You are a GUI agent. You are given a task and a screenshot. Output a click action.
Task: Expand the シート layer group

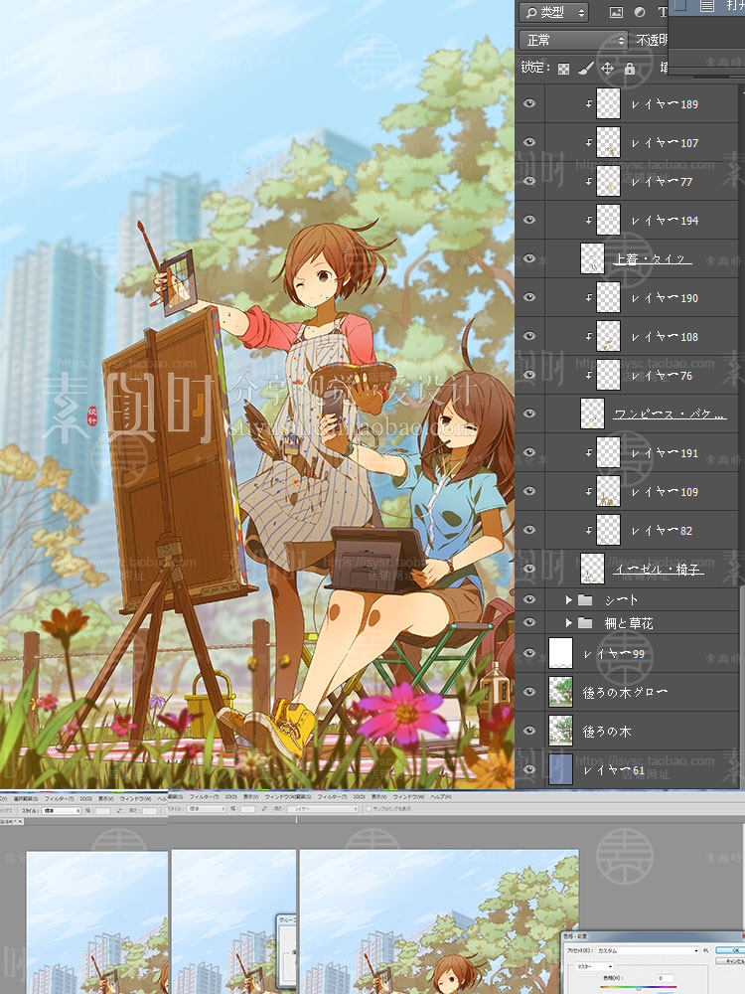pos(568,599)
